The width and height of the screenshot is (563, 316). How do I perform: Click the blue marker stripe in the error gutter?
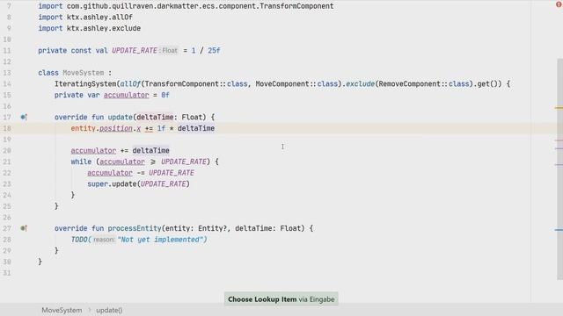pos(559,230)
